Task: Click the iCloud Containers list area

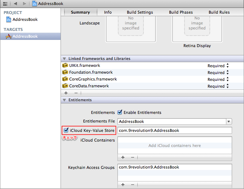Action: click(175, 146)
